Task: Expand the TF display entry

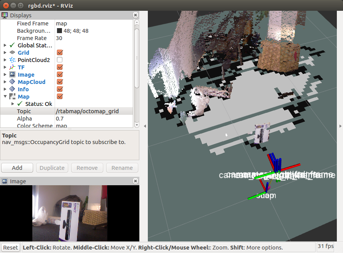Action: pyautogui.click(x=5, y=67)
